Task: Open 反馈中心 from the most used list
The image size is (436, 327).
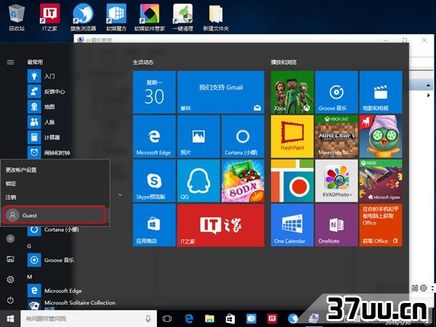Action: (49, 92)
